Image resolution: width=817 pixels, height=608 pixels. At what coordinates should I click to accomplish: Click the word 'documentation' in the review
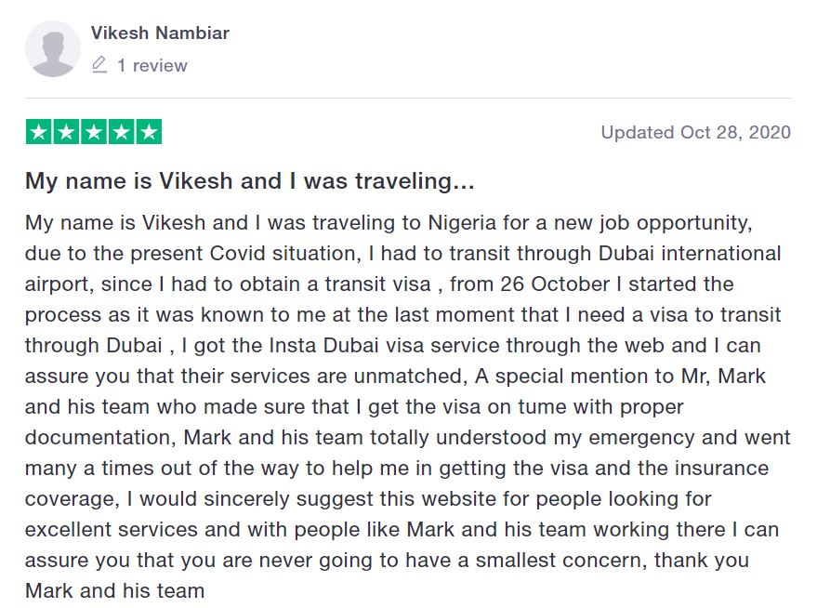pos(98,438)
